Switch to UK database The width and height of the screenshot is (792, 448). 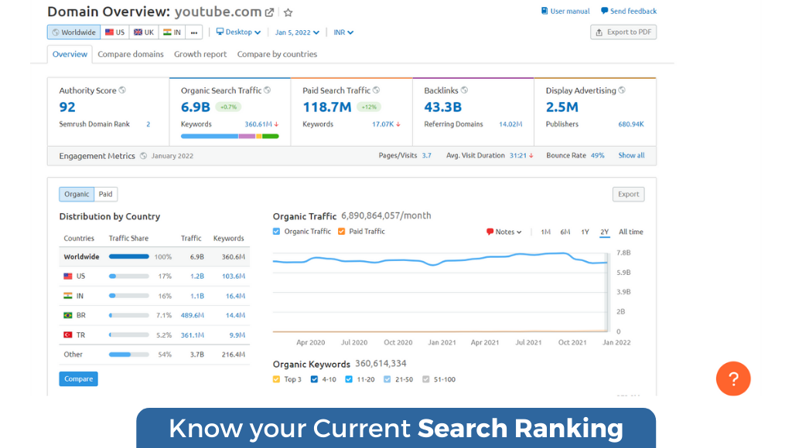pos(144,32)
